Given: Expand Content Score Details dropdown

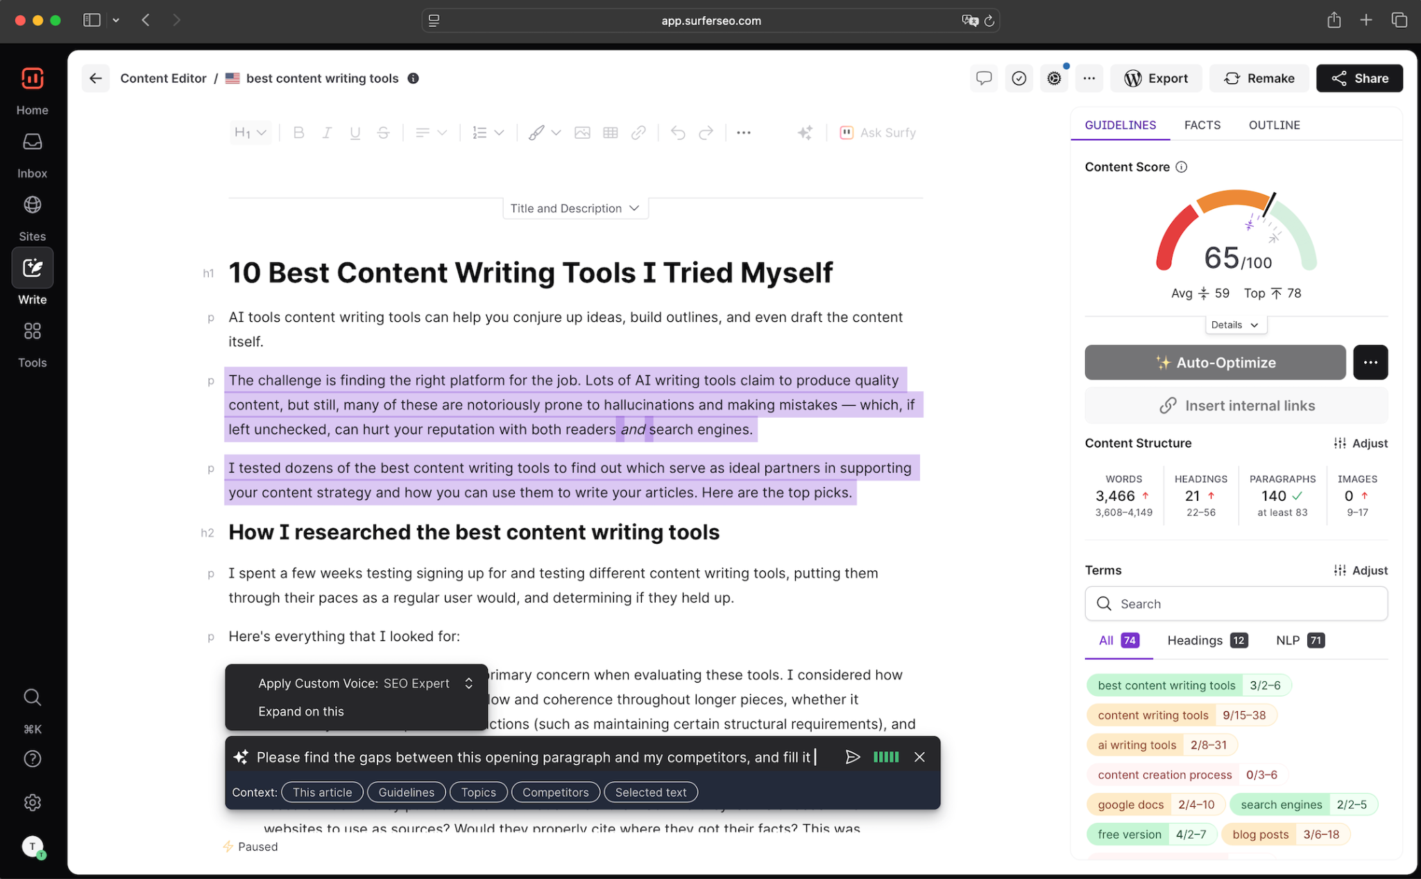Looking at the screenshot, I should click(x=1235, y=325).
